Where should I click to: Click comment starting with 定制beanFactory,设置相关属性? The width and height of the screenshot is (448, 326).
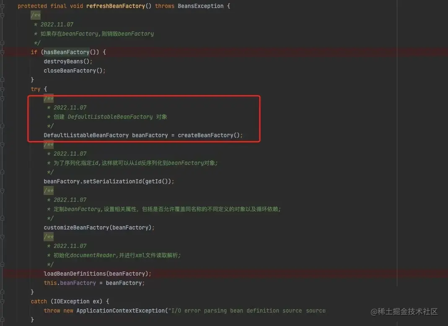tap(167, 209)
